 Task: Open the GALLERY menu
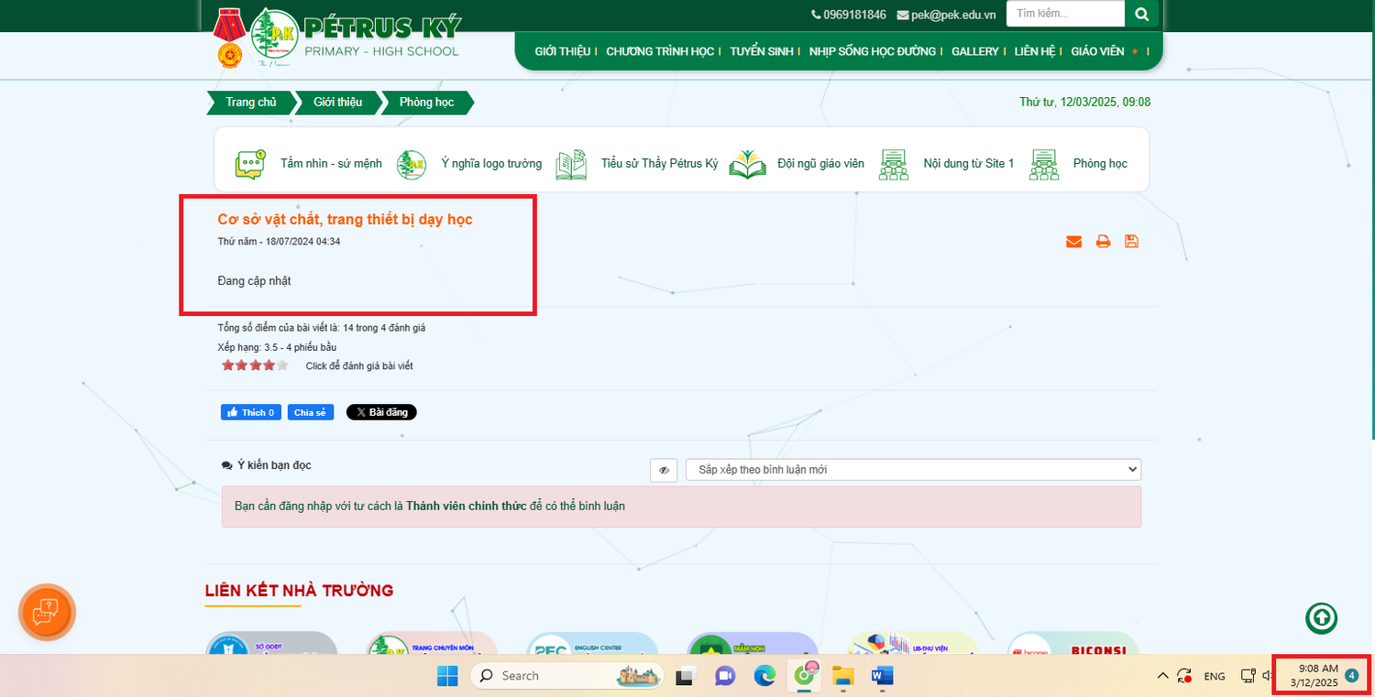pos(975,51)
